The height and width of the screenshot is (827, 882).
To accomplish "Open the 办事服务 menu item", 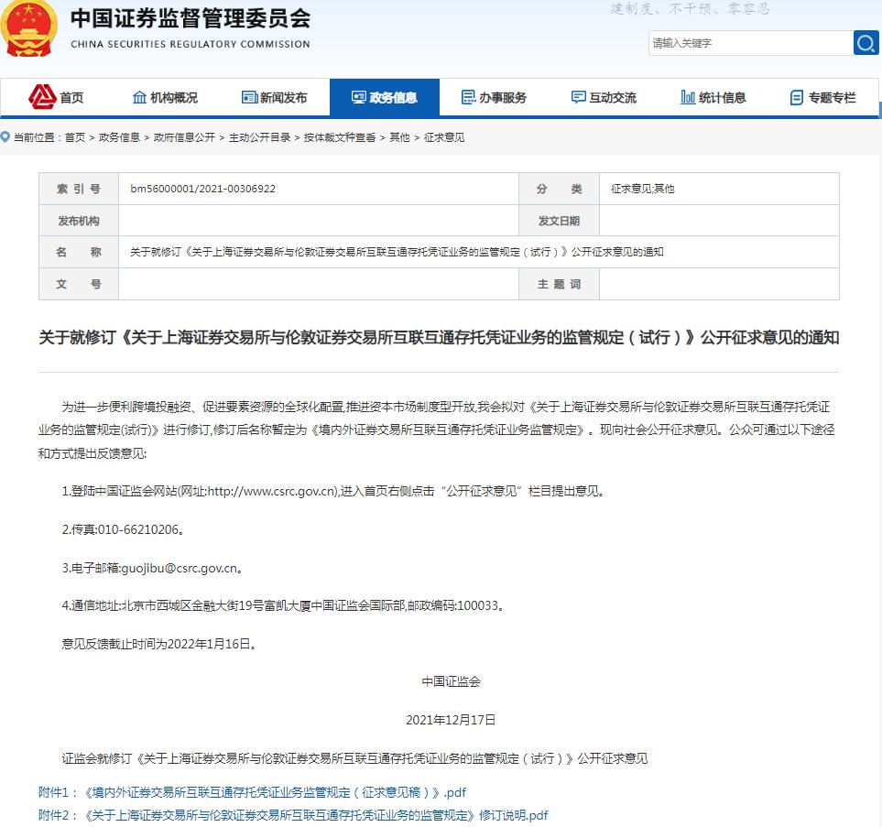I will point(502,98).
